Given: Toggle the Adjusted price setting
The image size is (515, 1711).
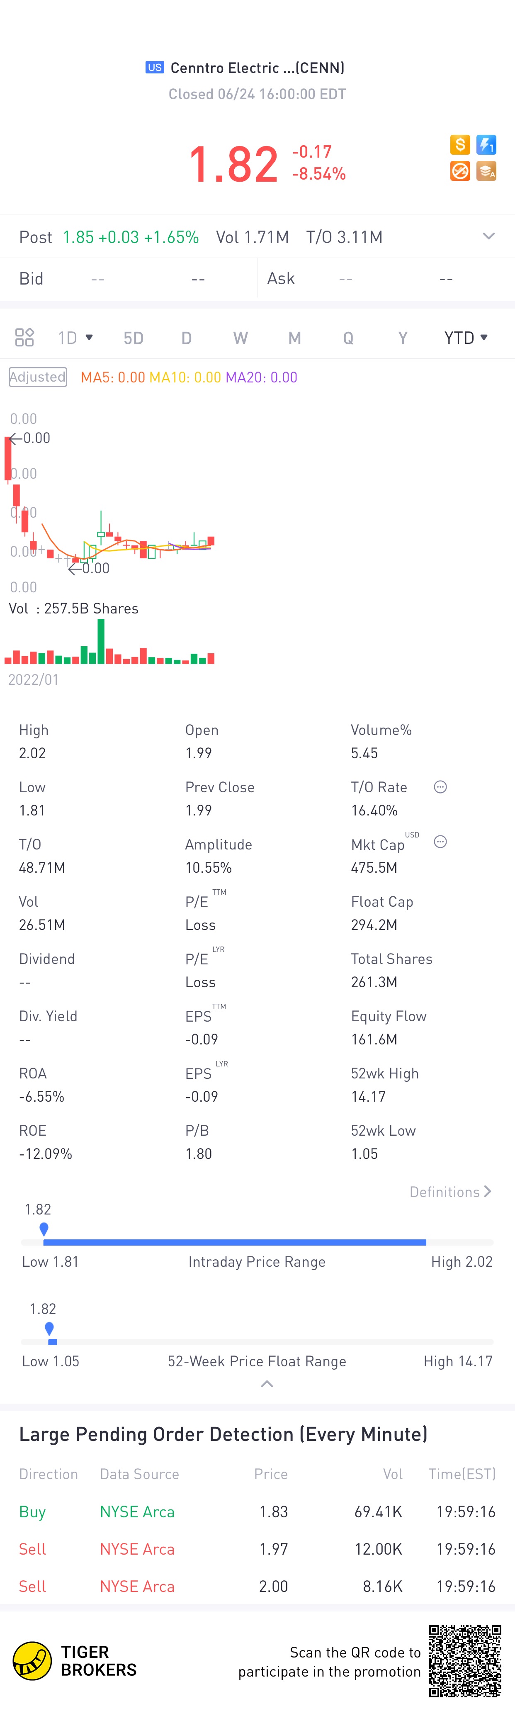Looking at the screenshot, I should point(38,377).
